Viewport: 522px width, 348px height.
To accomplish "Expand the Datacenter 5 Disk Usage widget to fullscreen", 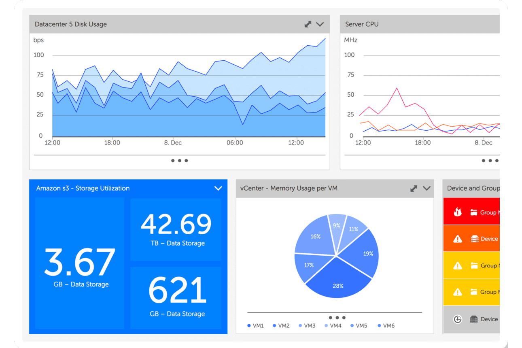I will click(308, 24).
